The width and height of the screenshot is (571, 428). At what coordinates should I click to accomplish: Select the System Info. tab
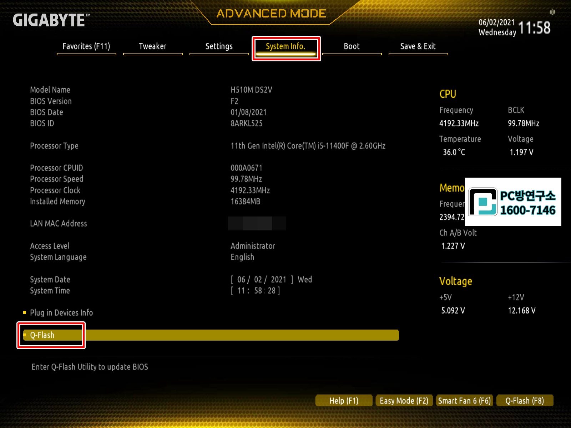click(x=285, y=47)
